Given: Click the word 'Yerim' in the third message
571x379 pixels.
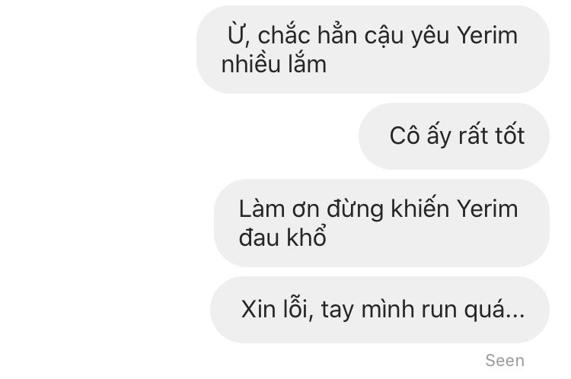Looking at the screenshot, I should click(x=487, y=209).
